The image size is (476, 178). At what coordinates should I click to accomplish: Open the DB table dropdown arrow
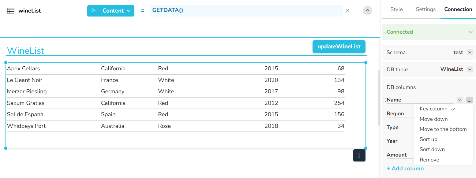470,69
